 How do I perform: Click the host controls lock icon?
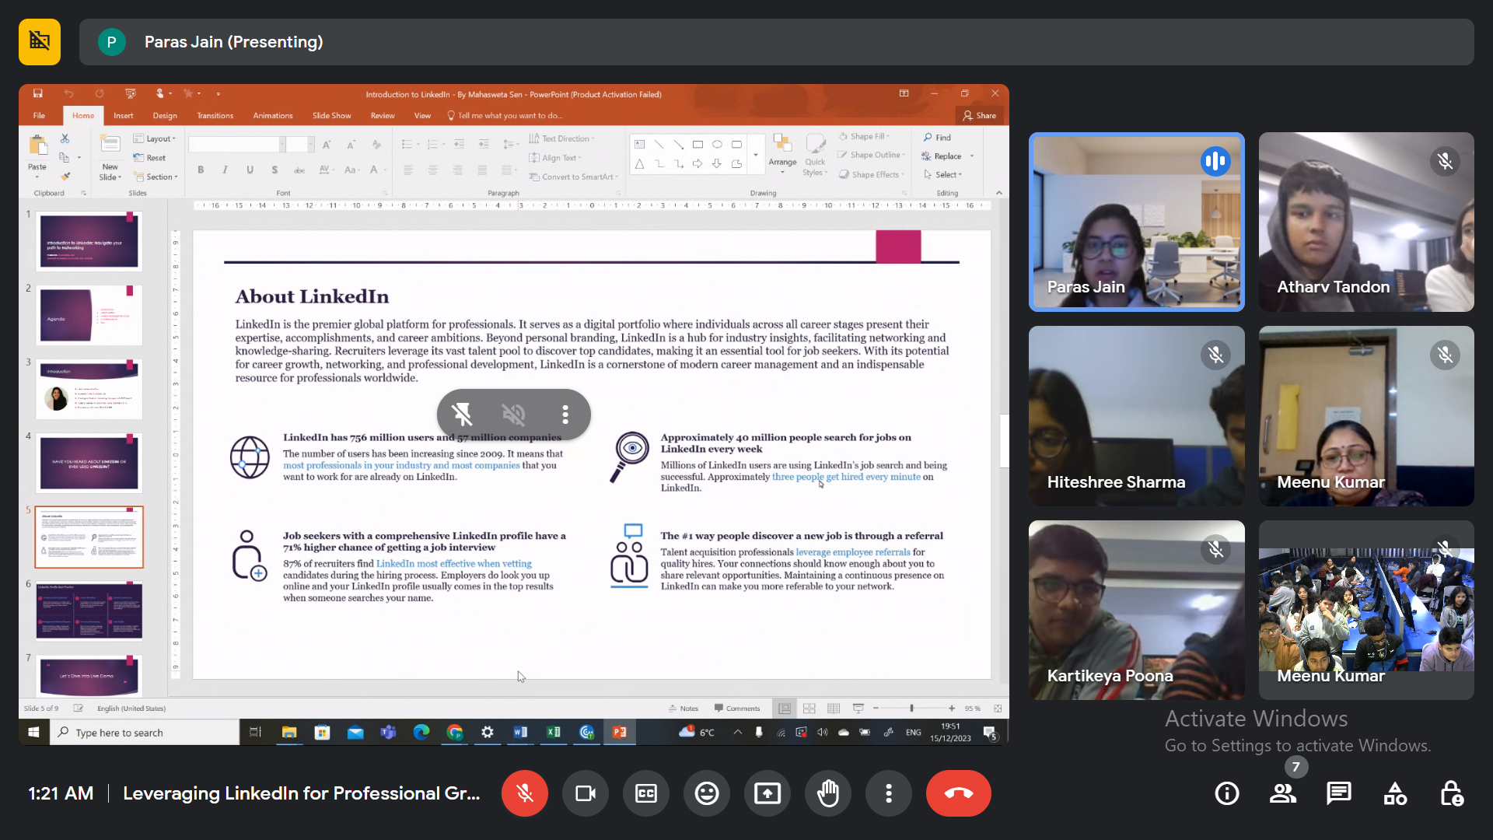click(1451, 793)
